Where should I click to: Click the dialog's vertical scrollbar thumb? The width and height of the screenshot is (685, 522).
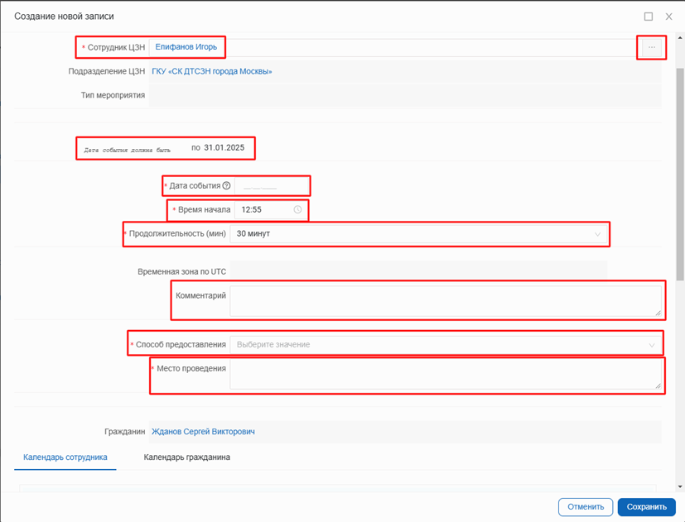point(680,165)
